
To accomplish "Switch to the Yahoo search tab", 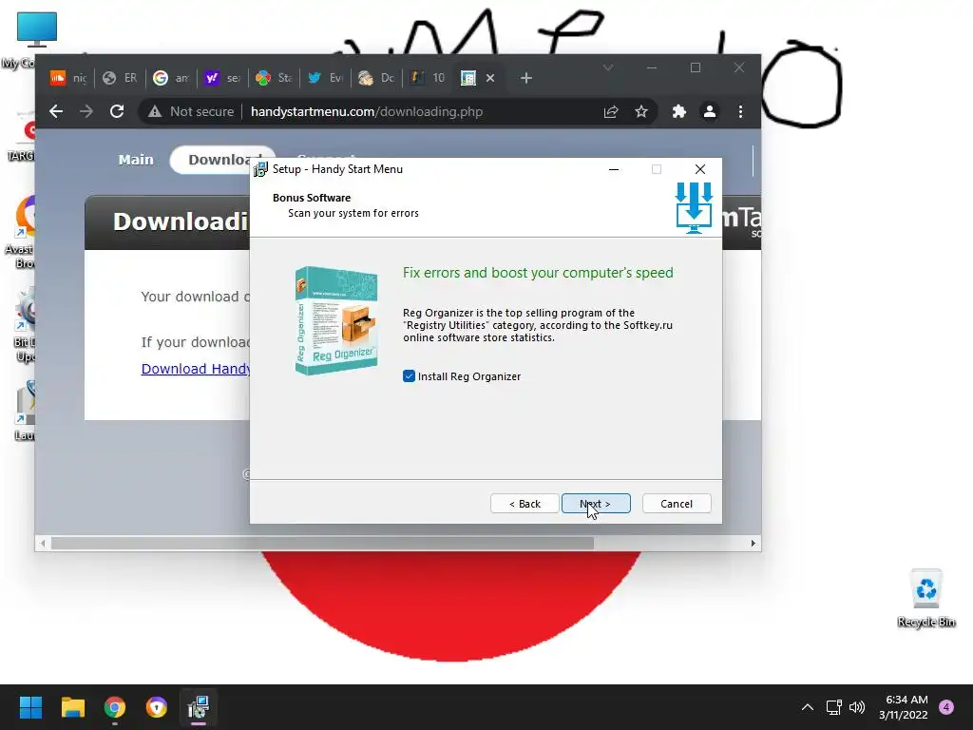I will pos(222,78).
